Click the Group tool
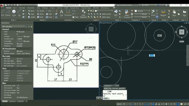The height and width of the screenshot is (106, 189). pyautogui.click(x=153, y=13)
